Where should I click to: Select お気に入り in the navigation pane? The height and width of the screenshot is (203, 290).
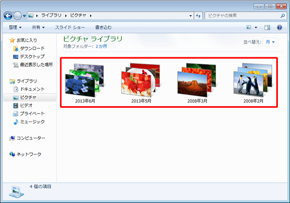[x=27, y=40]
